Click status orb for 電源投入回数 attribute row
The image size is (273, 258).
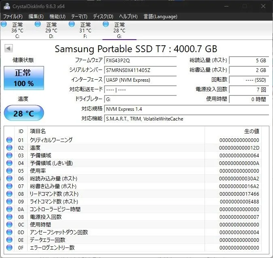pos(9,217)
